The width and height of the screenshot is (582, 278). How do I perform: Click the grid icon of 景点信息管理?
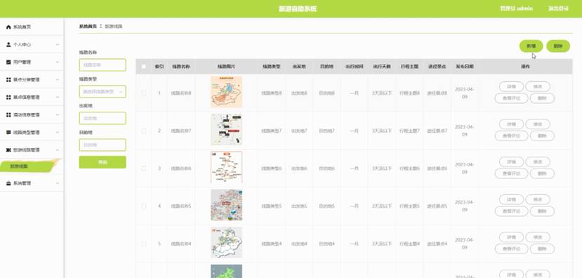point(8,98)
